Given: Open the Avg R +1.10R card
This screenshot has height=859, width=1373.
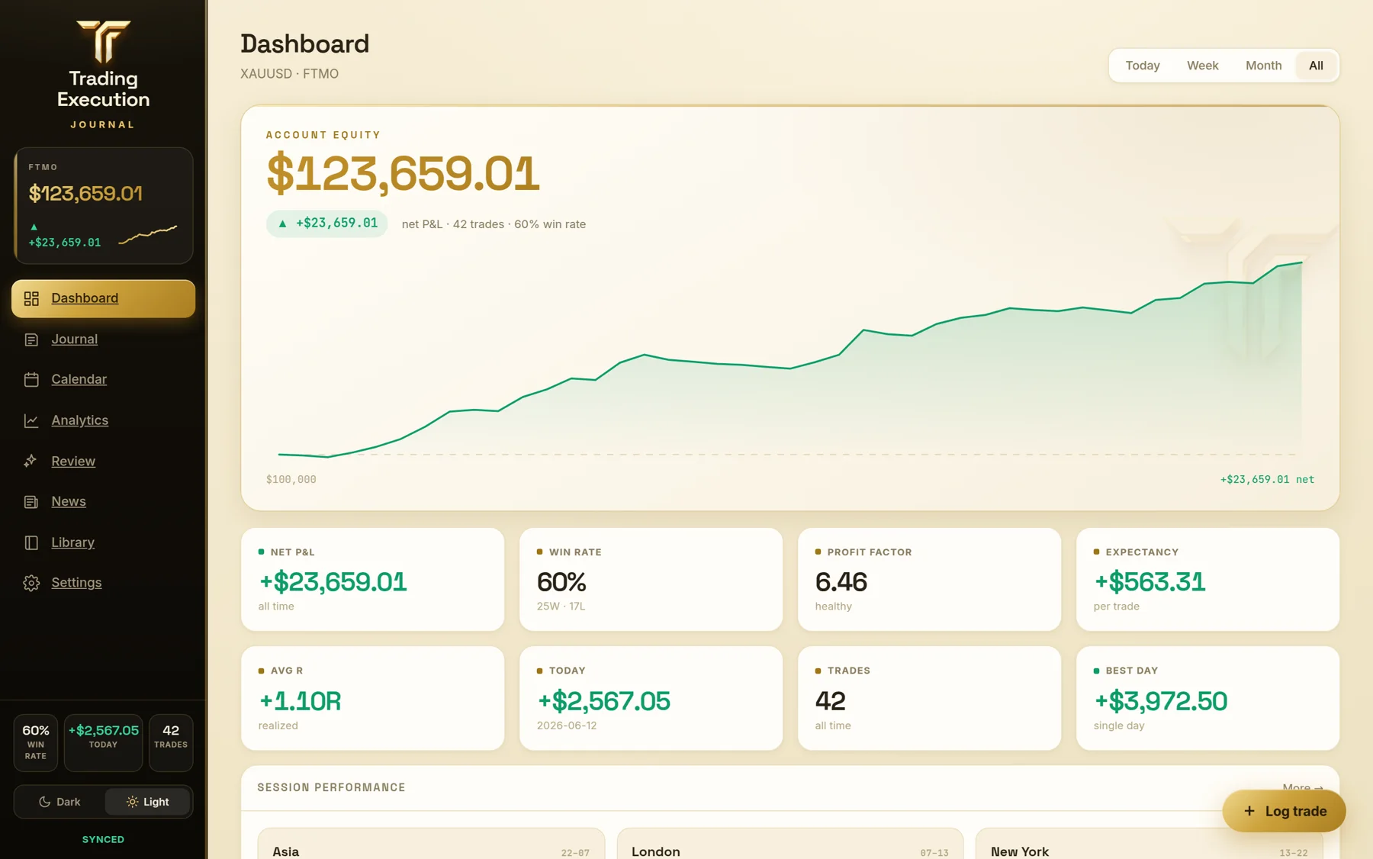Looking at the screenshot, I should click(x=372, y=698).
